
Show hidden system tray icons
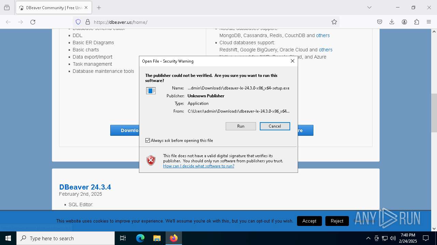[x=368, y=238]
